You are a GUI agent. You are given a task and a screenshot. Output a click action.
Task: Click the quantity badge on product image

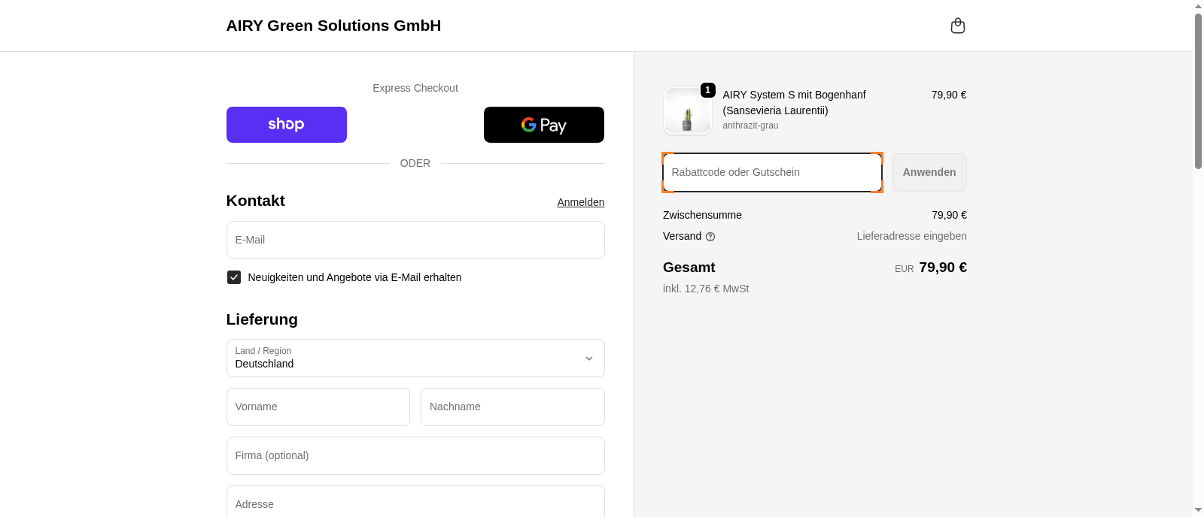(707, 90)
